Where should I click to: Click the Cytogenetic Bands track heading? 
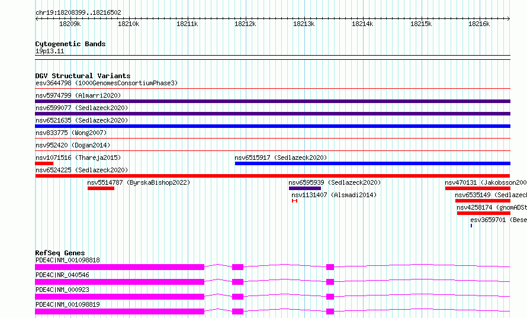point(70,44)
